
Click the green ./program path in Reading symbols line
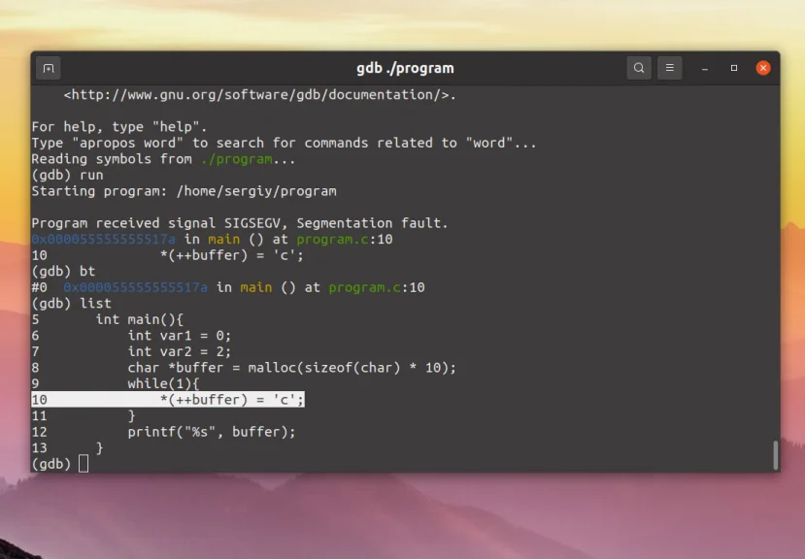click(x=237, y=159)
